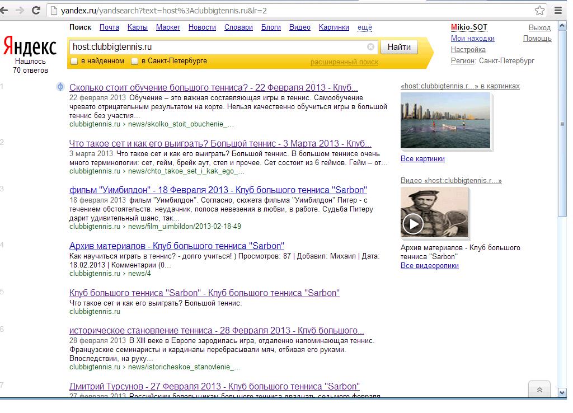573x413 pixels.
Task: Reload the page with refresh icon
Action: click(36, 10)
